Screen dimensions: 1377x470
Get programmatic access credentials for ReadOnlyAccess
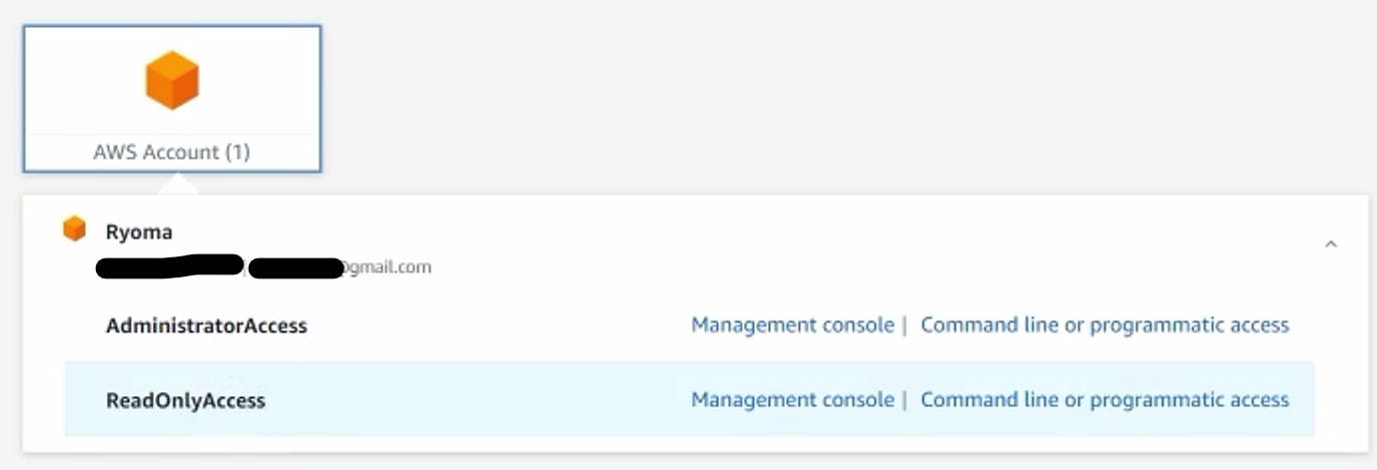(x=1104, y=400)
